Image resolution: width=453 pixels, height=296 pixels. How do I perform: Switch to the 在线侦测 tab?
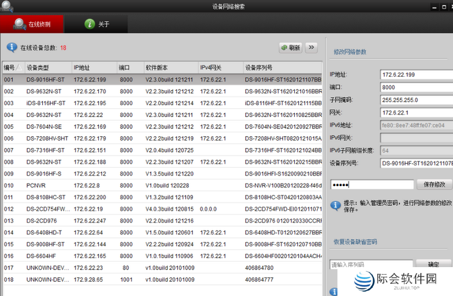32,24
